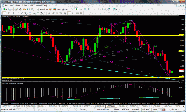This screenshot has width=186, height=112.
Task: Select the W1 timeframe button
Action: 77,13
